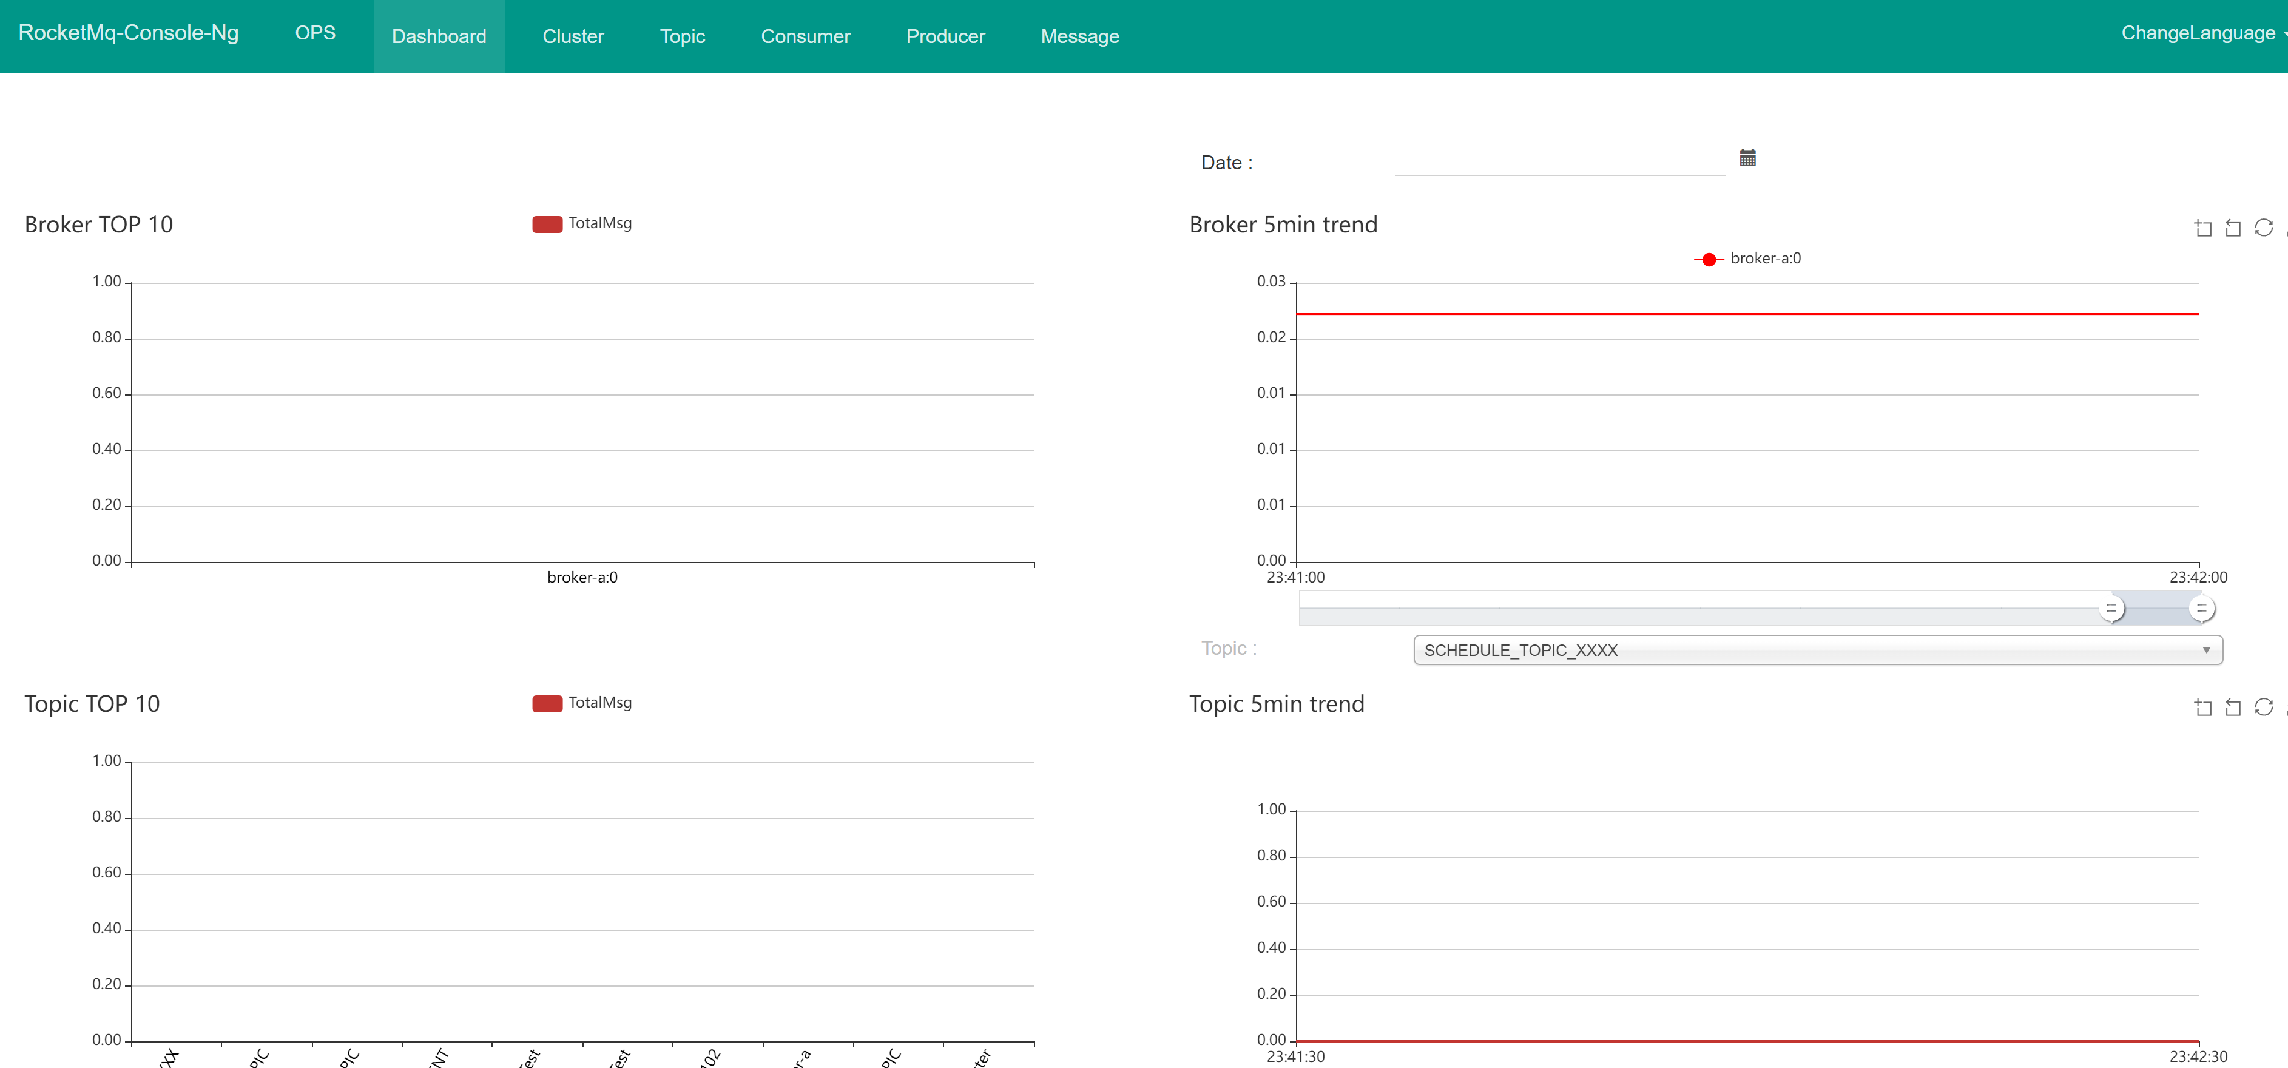Toggle broker-a:0 series legend in trend chart
Viewport: 2288px width, 1068px height.
[1747, 259]
